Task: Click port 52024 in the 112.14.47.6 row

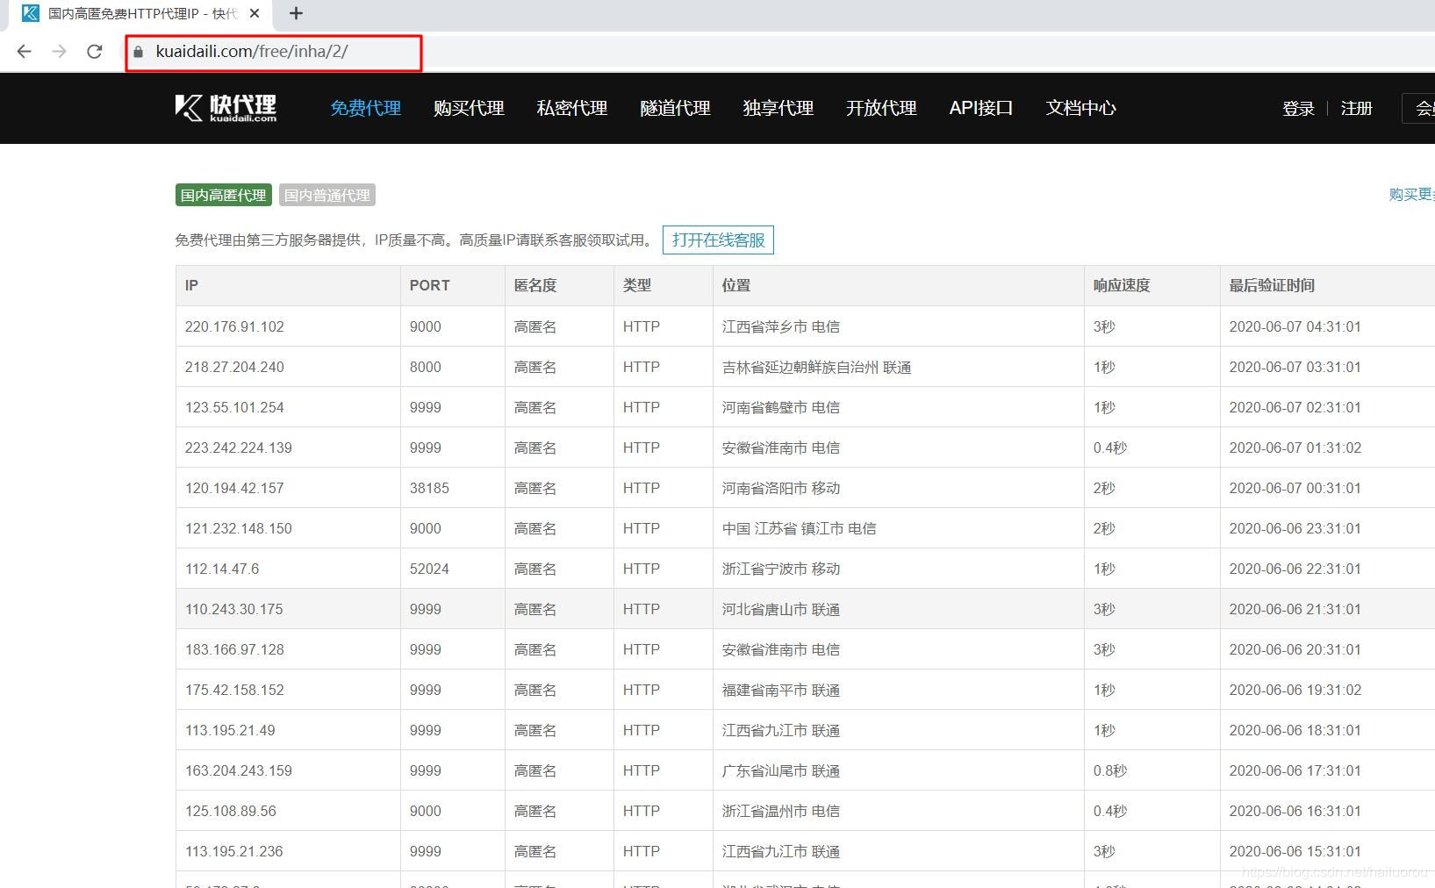Action: pos(429,569)
